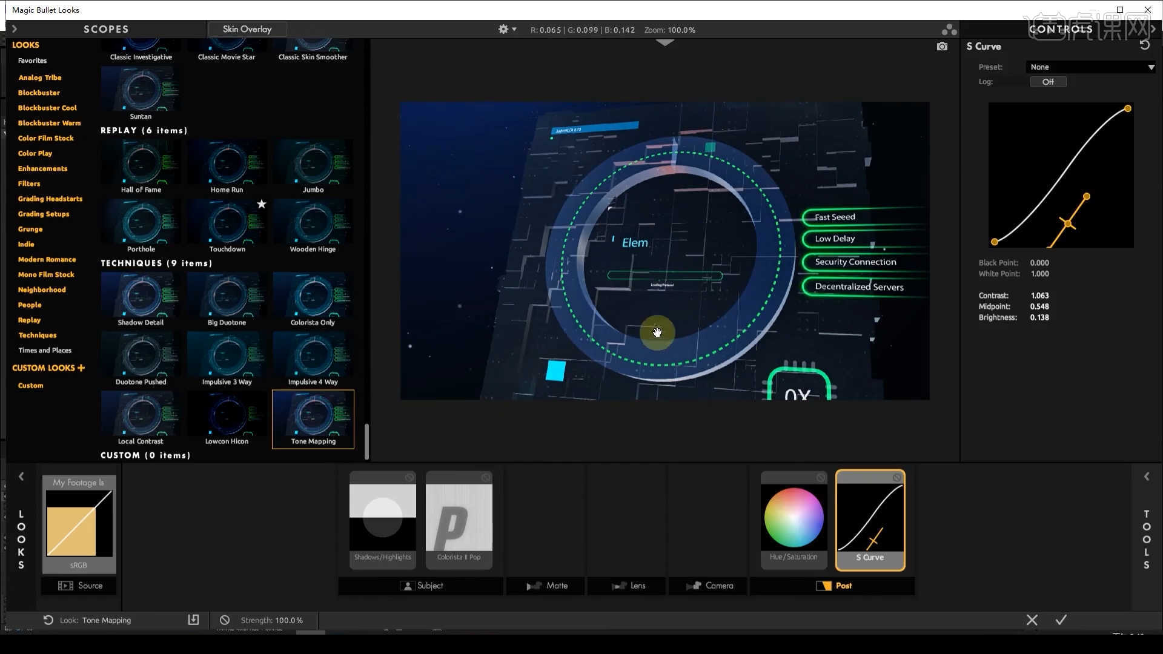This screenshot has height=654, width=1163.
Task: Disable the Hue/Saturation tool
Action: coord(820,478)
